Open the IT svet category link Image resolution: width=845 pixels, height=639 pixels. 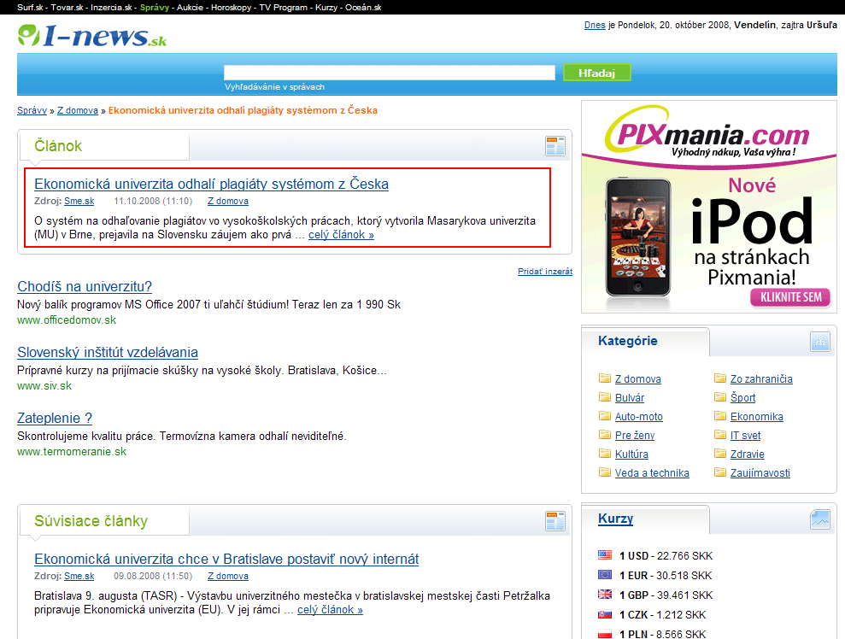745,436
